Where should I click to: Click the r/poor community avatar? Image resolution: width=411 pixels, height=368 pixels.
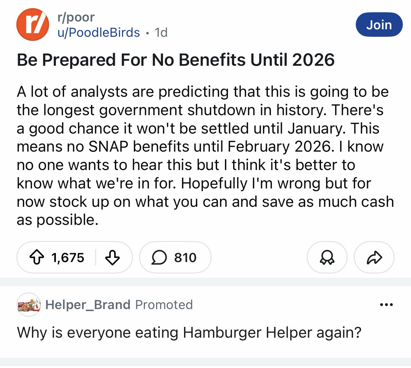32,25
